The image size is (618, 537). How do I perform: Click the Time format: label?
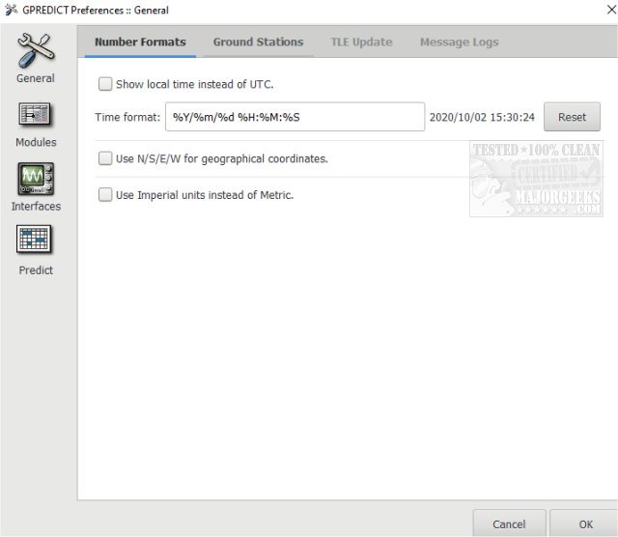click(127, 117)
